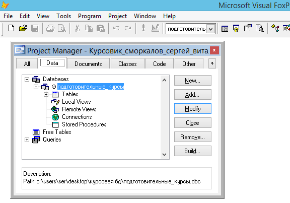Open the Properties window toolbar icon
The width and height of the screenshot is (290, 203).
248,28
